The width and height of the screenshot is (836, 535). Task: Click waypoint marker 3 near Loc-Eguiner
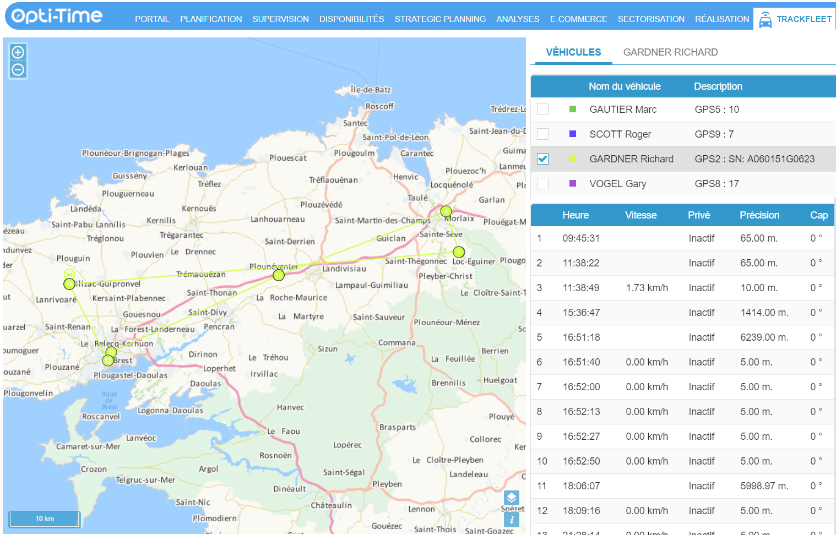click(459, 252)
